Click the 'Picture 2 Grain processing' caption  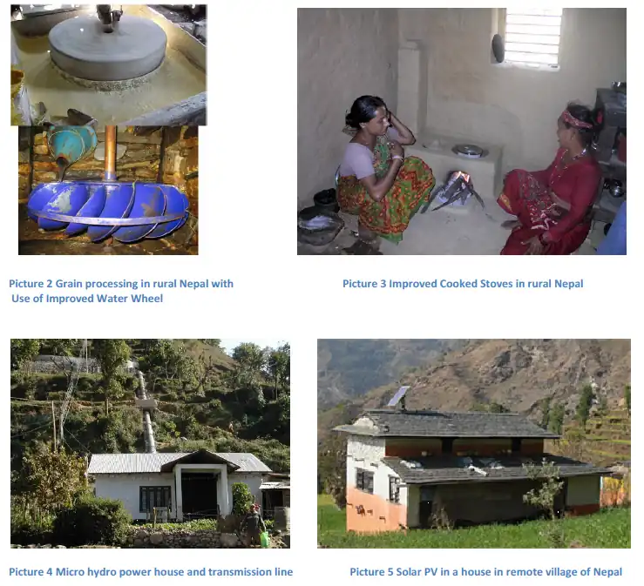click(121, 284)
